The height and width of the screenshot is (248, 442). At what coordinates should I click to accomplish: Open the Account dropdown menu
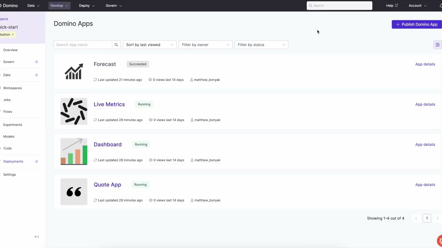417,6
